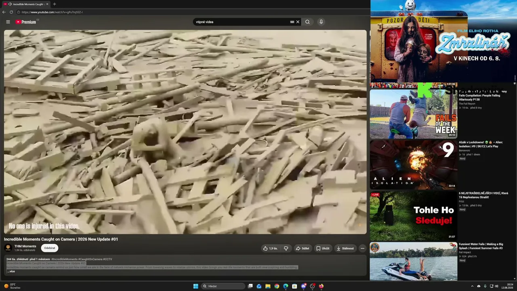Open Microsoft Store from the taskbar

click(294, 286)
